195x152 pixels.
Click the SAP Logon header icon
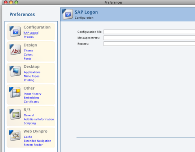pos(67,14)
